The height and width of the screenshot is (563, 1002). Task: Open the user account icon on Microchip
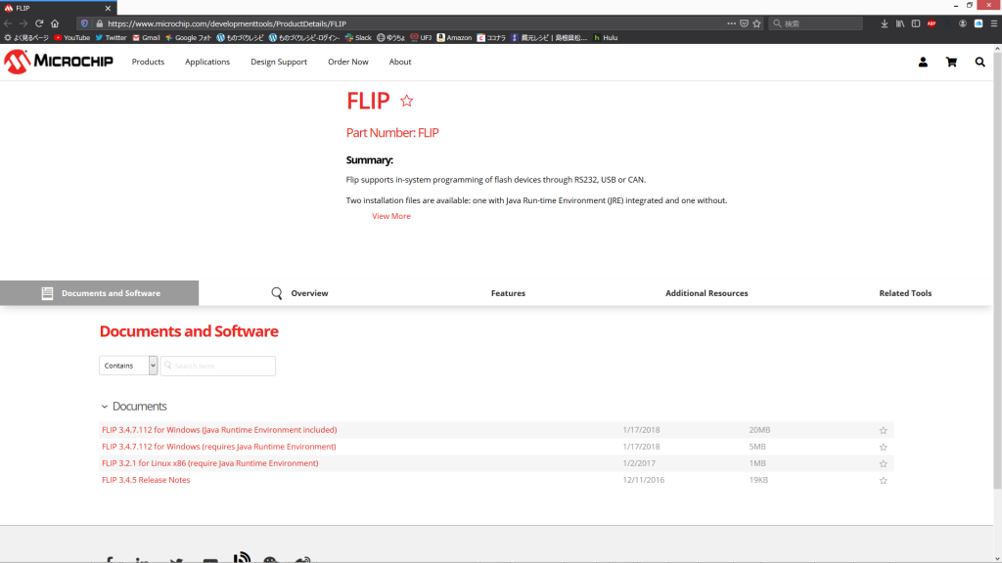(923, 62)
